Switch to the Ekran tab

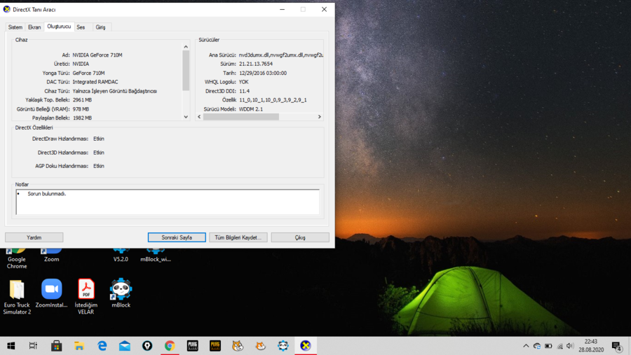tap(34, 27)
